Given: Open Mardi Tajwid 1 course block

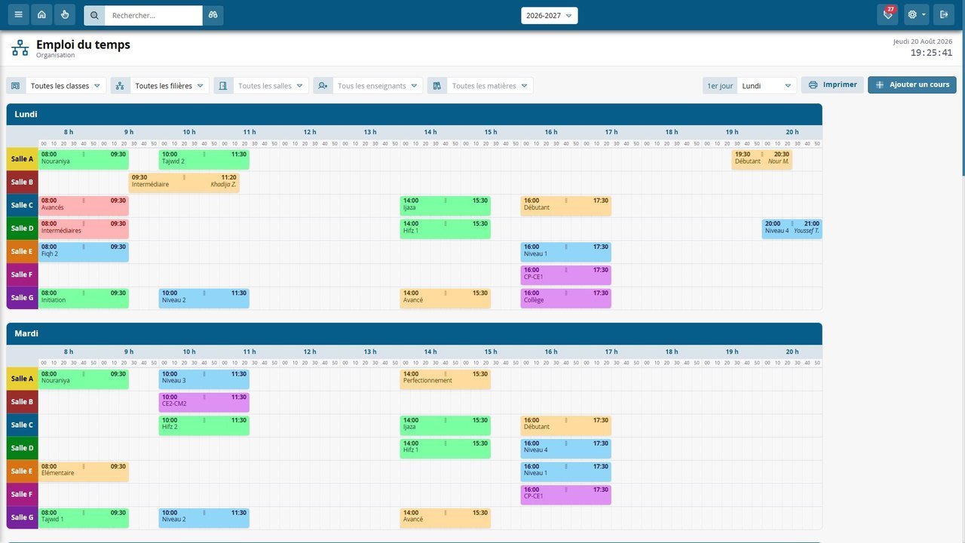Looking at the screenshot, I should (83, 517).
